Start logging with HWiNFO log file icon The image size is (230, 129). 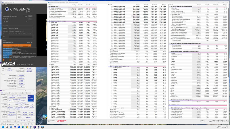click(218, 121)
